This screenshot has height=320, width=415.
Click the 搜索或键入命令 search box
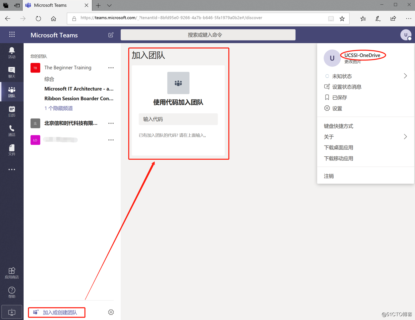[x=208, y=35]
